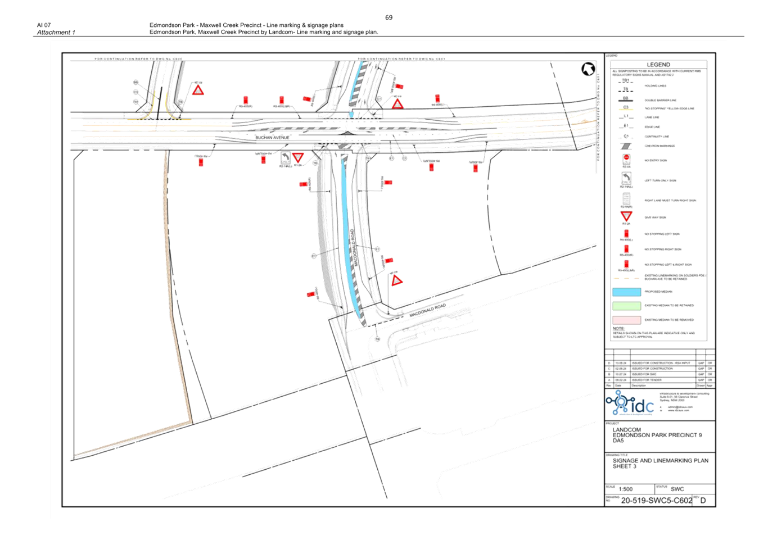Click the Give Way sign in the legend
This screenshot has width=777, height=549.
(x=626, y=216)
